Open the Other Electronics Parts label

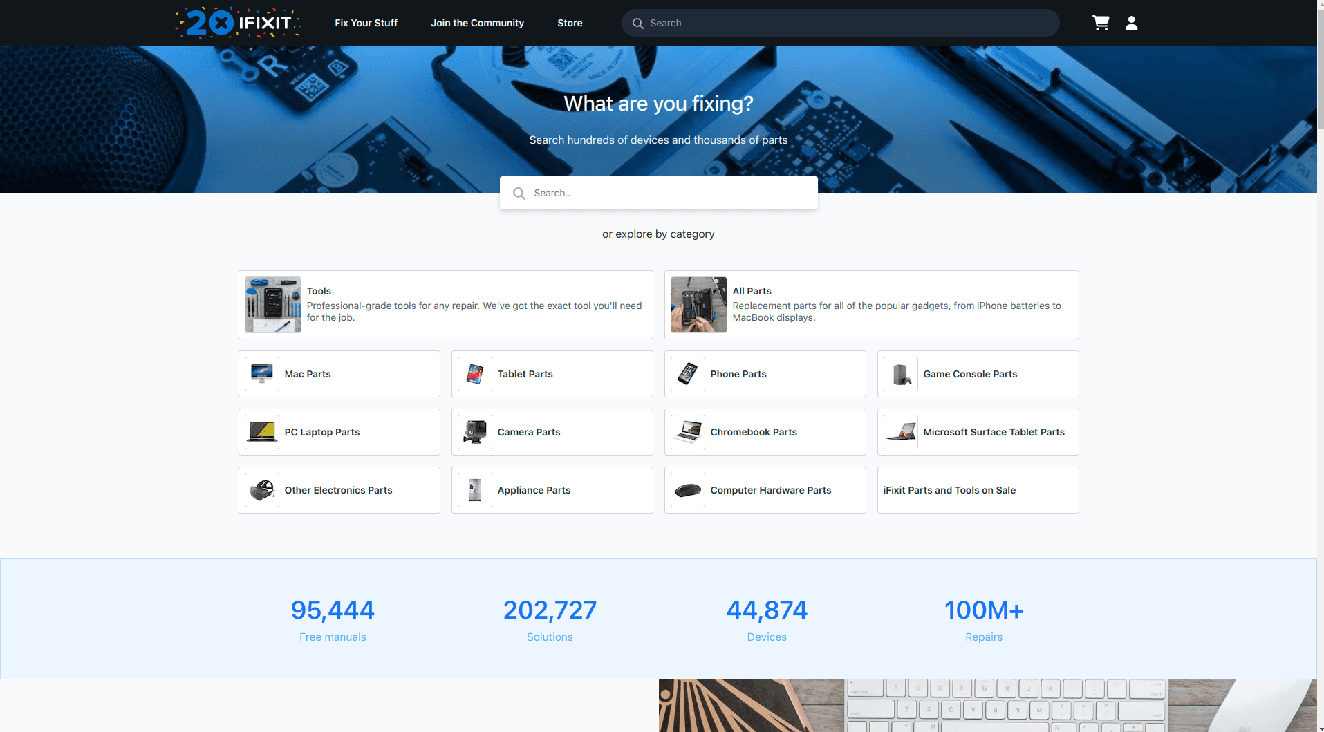[x=339, y=490]
